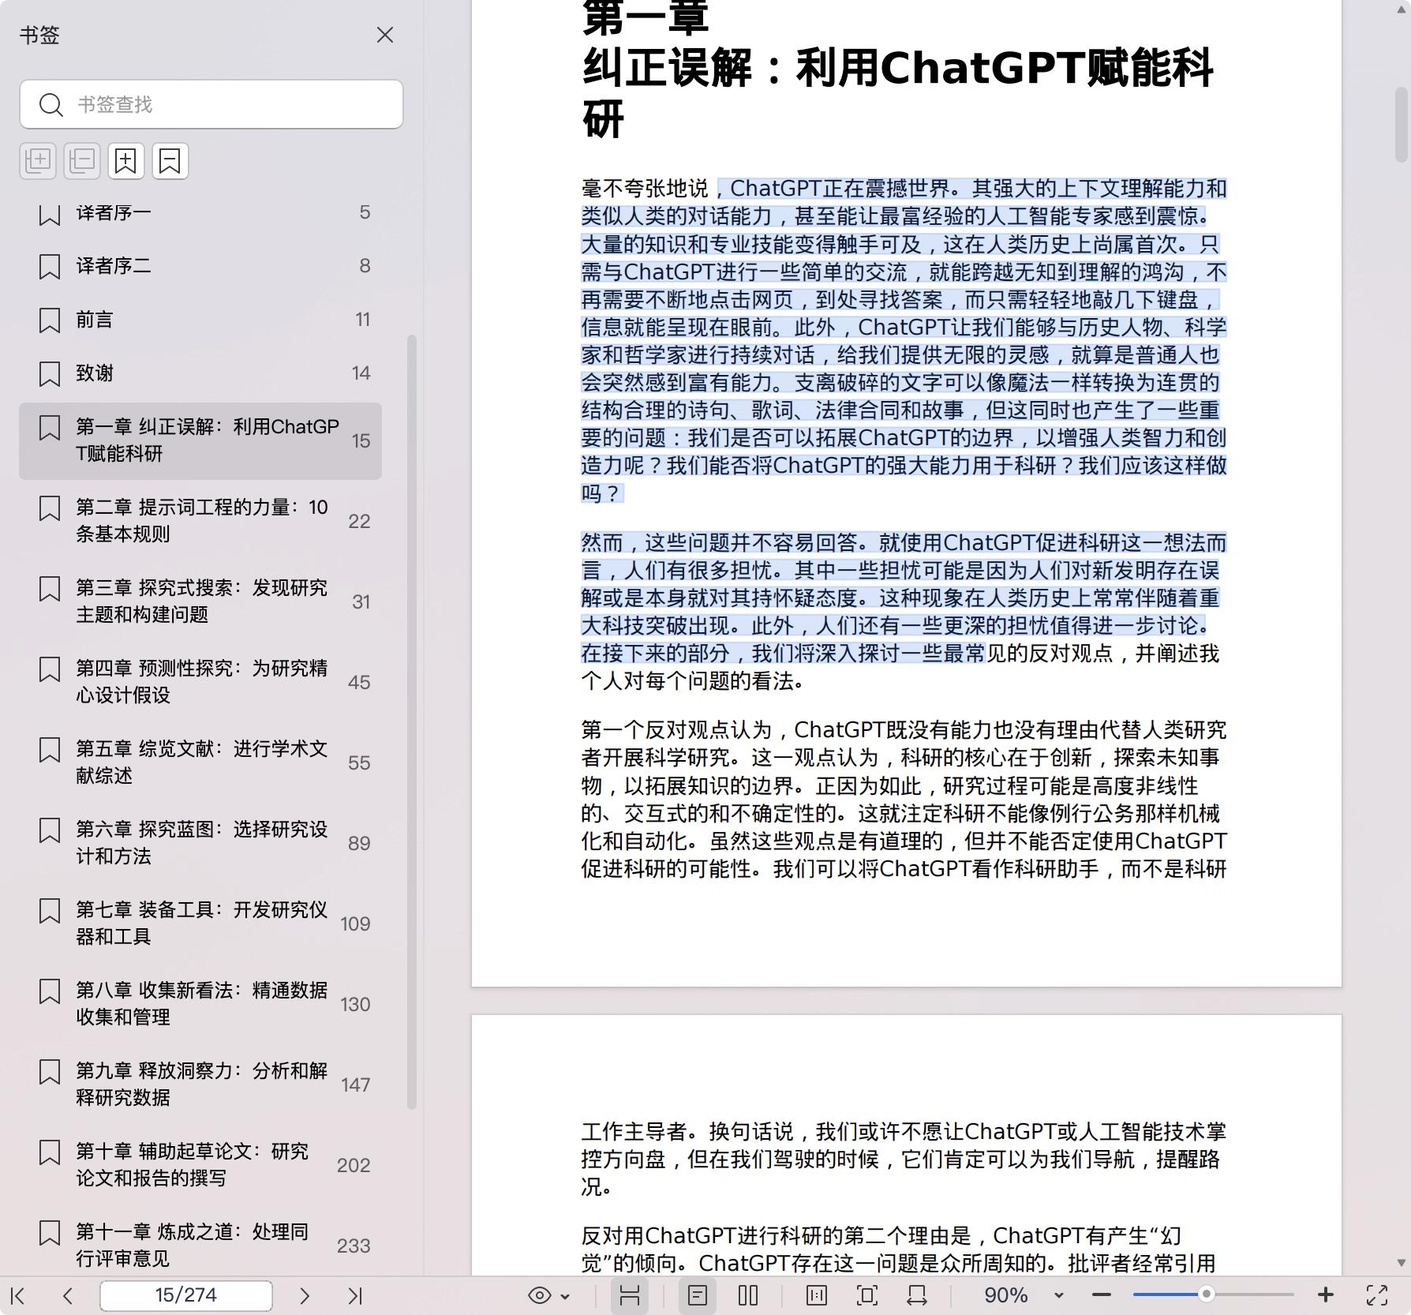The image size is (1411, 1315).
Task: Remove bookmark icon in the bookmarks toolbar
Action: (x=170, y=161)
